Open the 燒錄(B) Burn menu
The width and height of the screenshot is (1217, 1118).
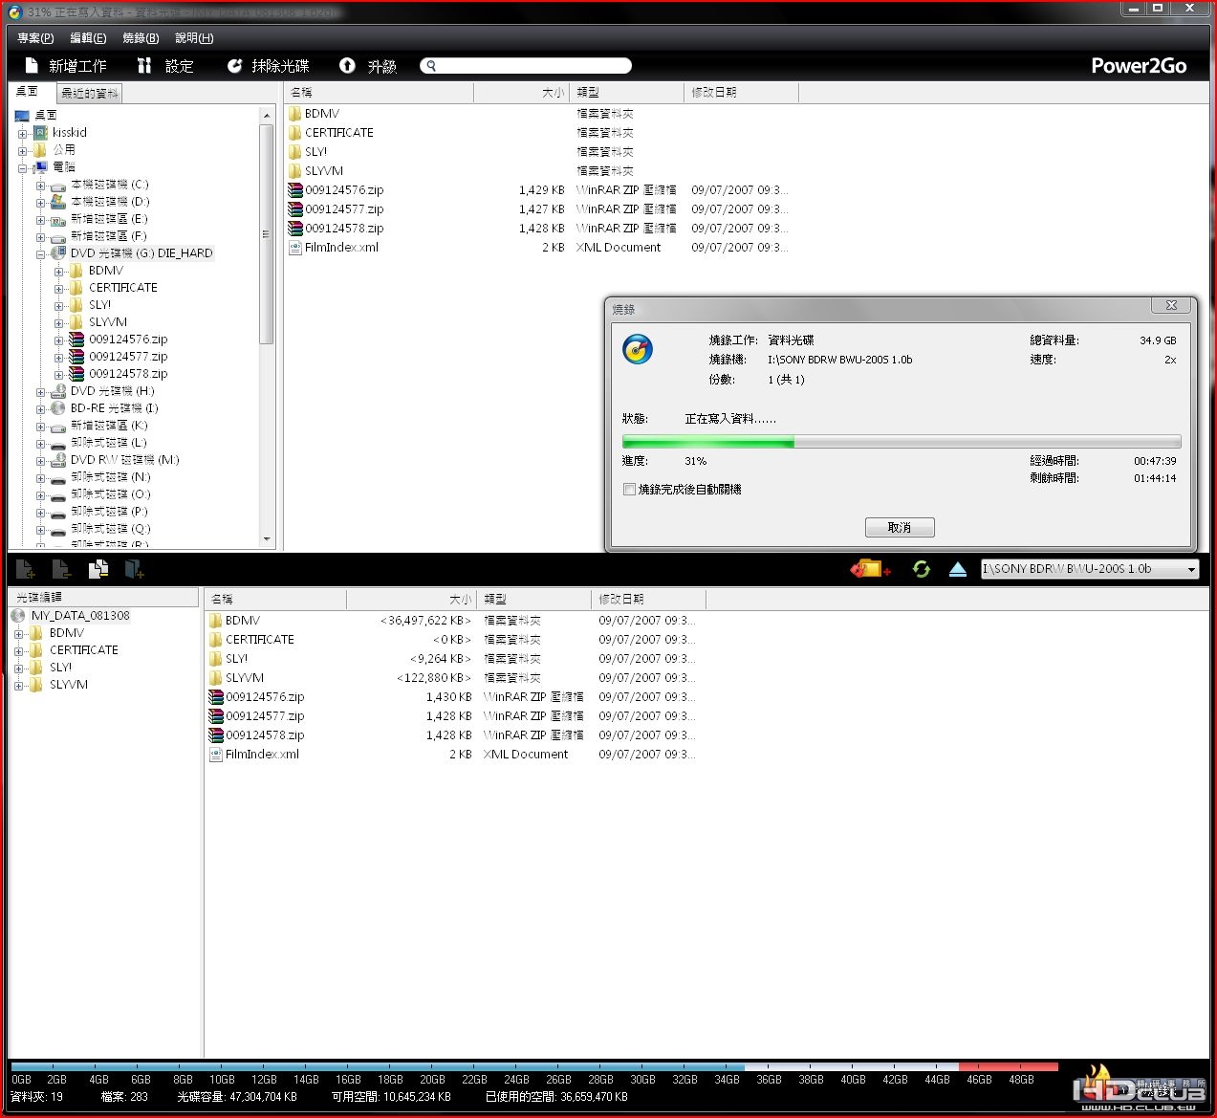pyautogui.click(x=141, y=38)
